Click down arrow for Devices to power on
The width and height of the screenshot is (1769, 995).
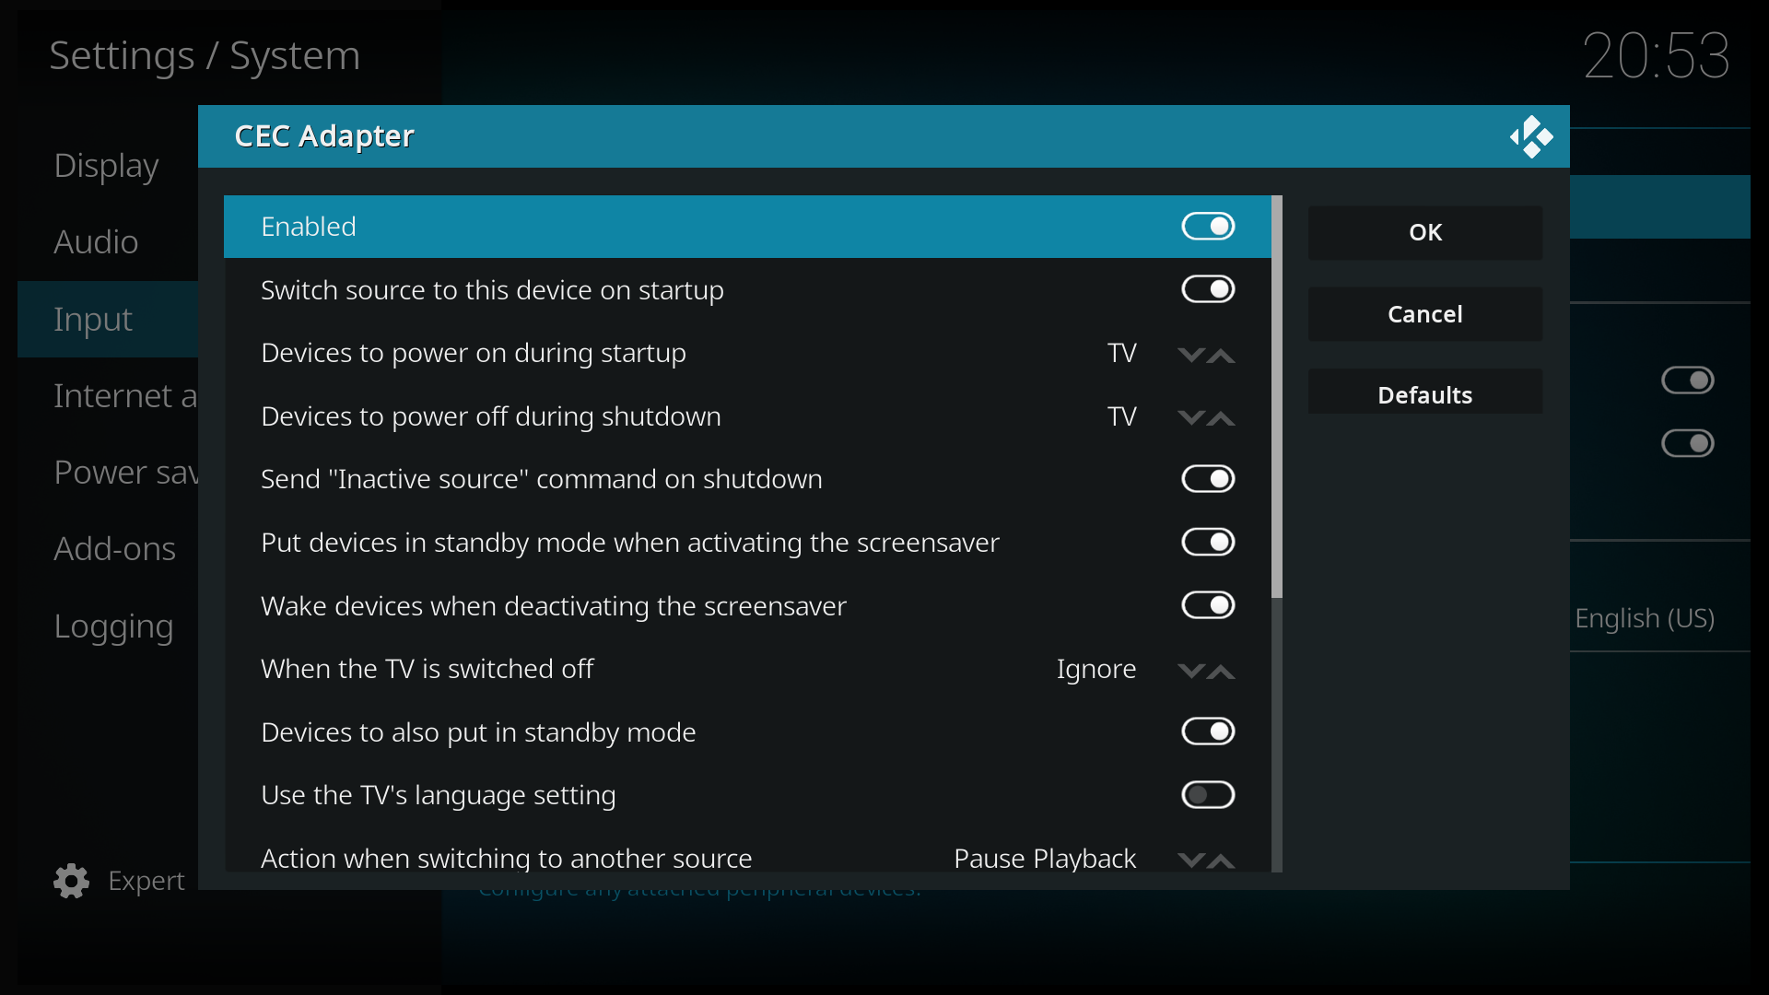[x=1190, y=355]
